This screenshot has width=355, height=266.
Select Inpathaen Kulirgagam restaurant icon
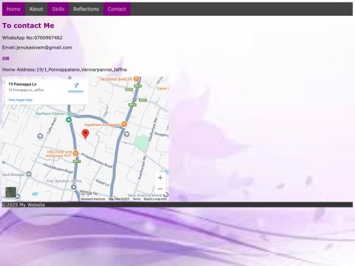click(x=124, y=124)
